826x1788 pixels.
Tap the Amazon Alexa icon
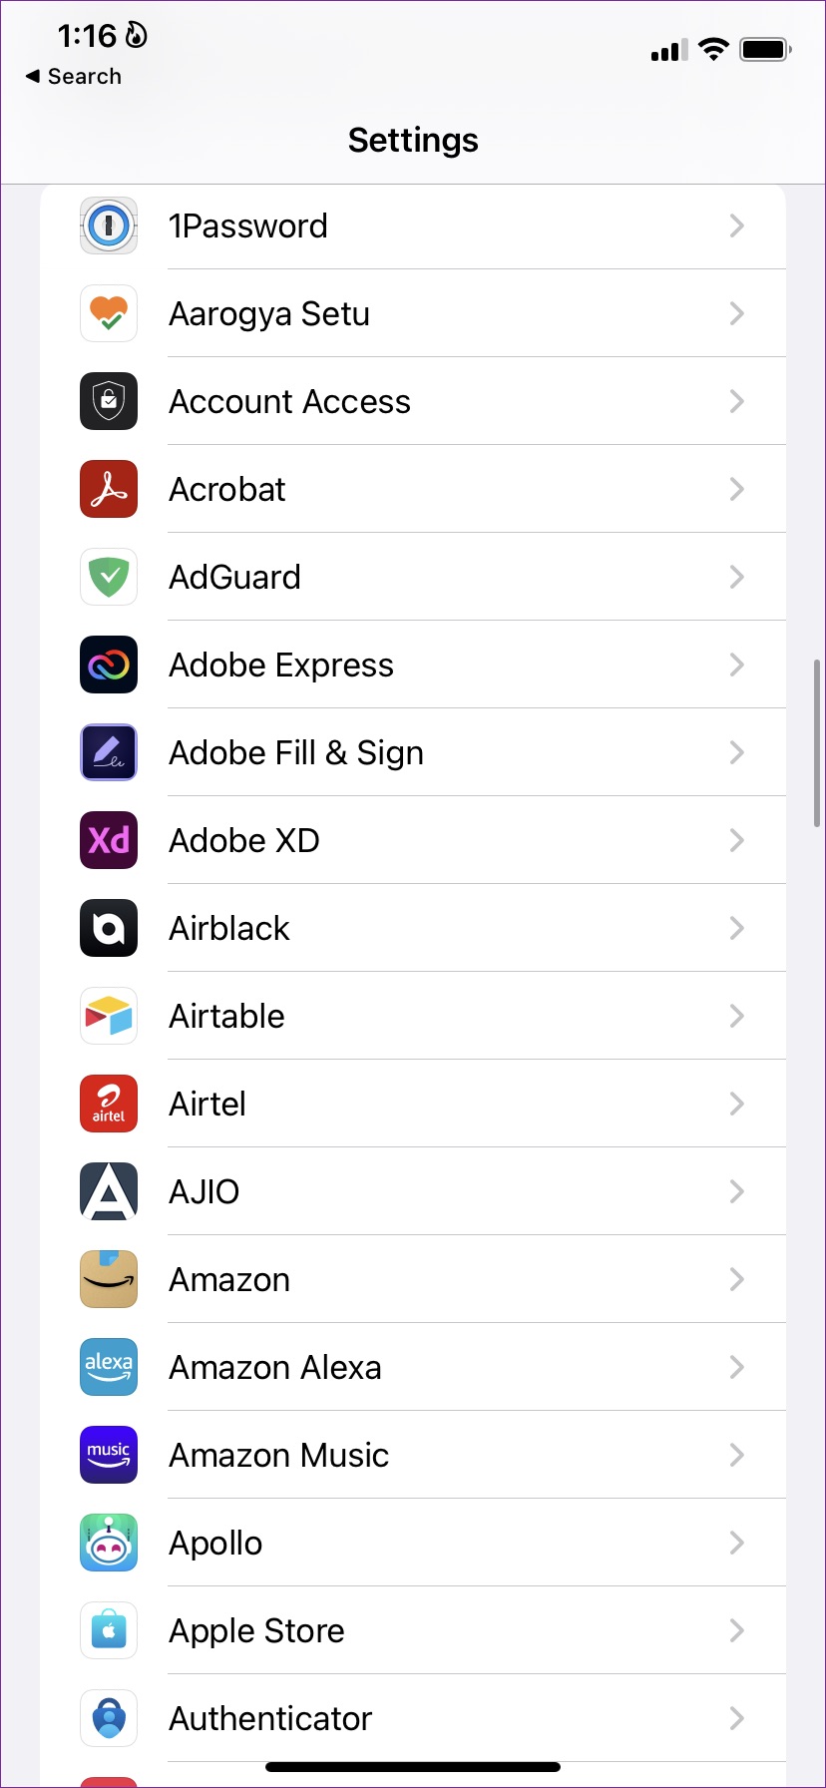109,1368
